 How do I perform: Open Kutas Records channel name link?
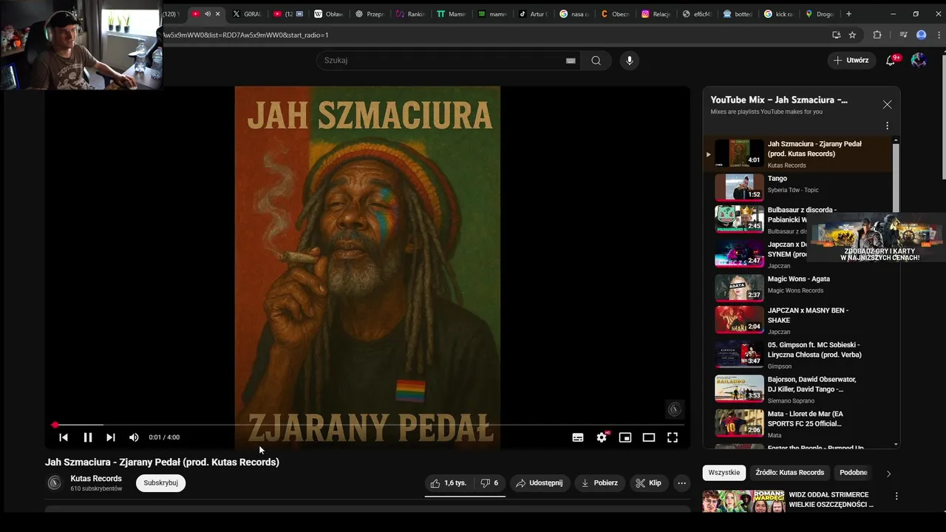point(96,479)
